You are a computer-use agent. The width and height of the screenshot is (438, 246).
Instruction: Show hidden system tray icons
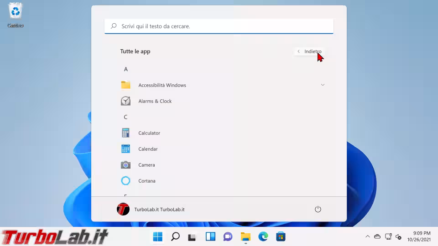368,236
